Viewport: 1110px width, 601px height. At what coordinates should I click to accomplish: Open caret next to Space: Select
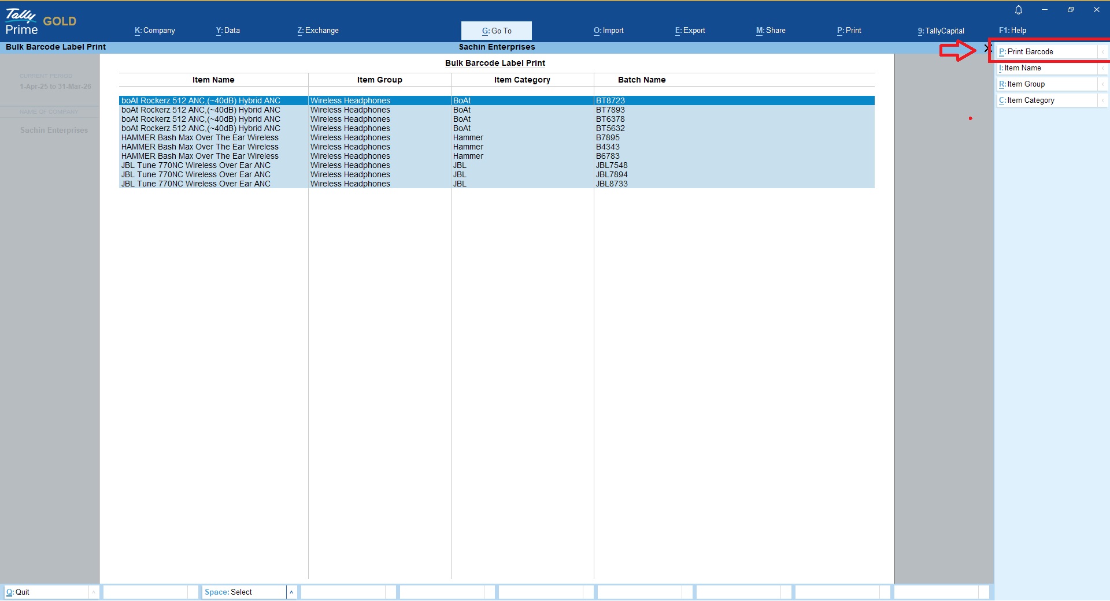click(x=291, y=592)
